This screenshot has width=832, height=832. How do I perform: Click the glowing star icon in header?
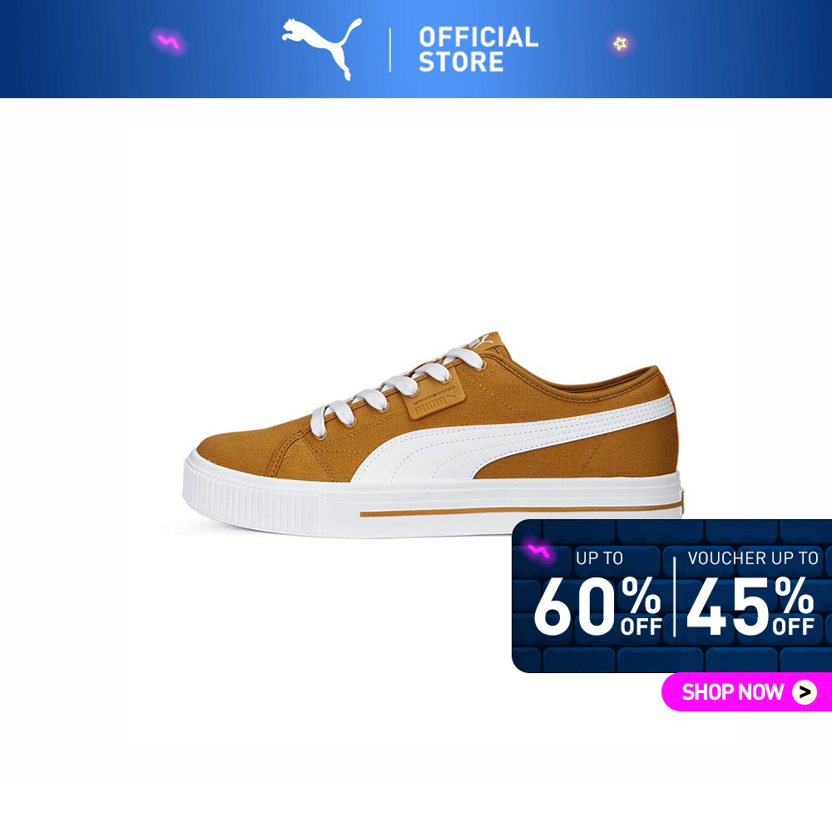tap(620, 43)
